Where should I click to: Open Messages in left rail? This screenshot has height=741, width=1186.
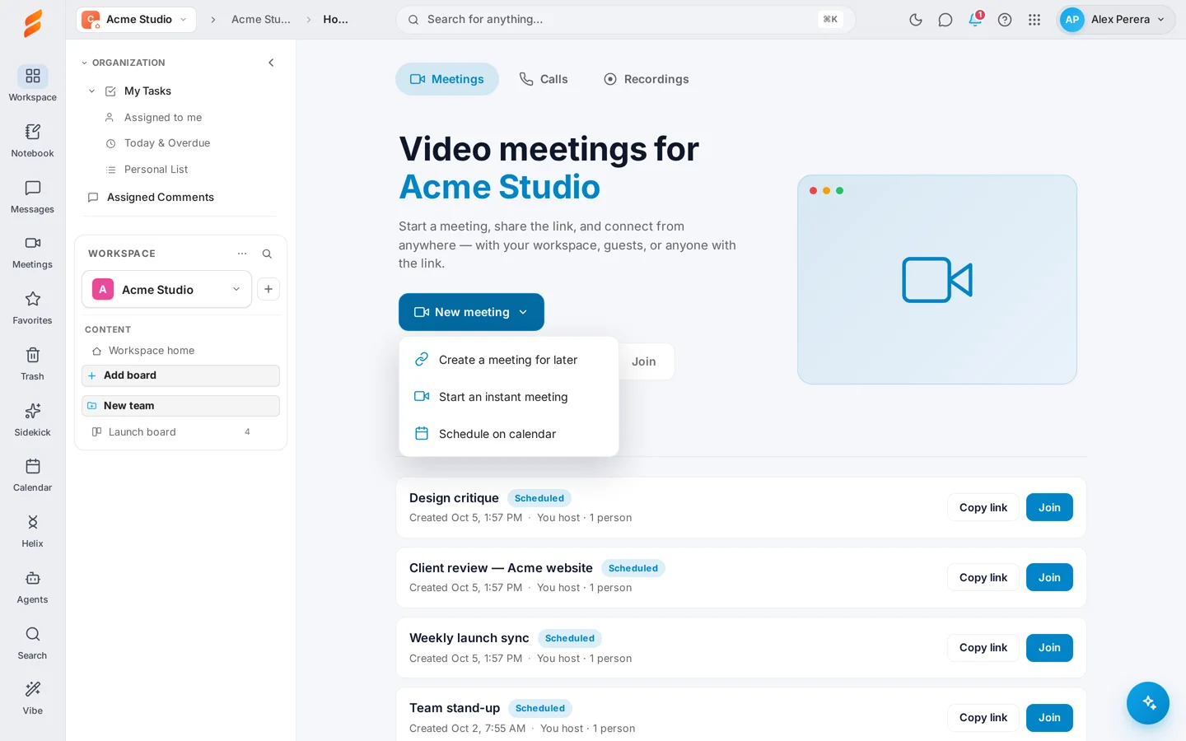pyautogui.click(x=32, y=196)
